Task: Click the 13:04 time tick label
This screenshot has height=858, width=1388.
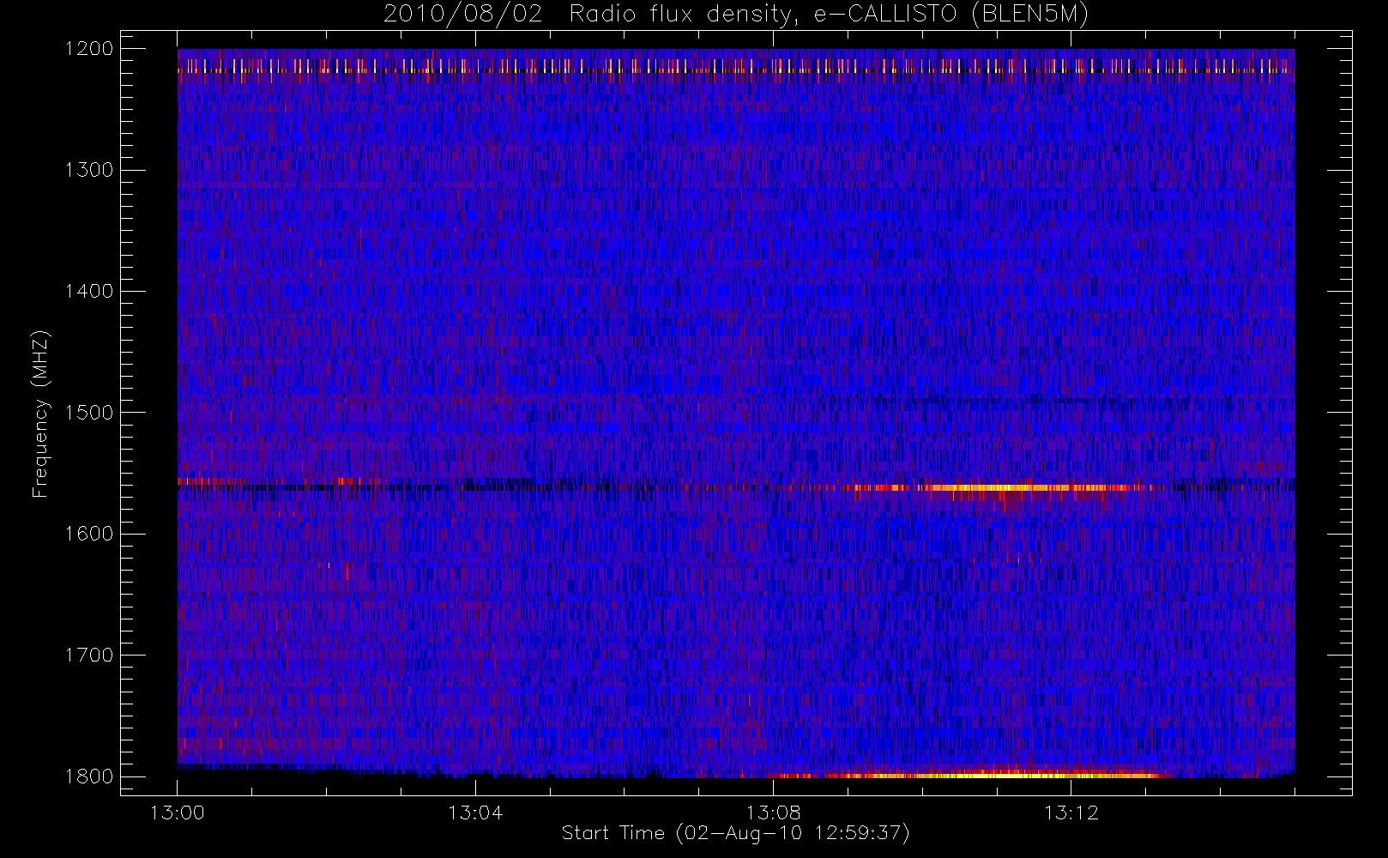Action: (x=475, y=813)
